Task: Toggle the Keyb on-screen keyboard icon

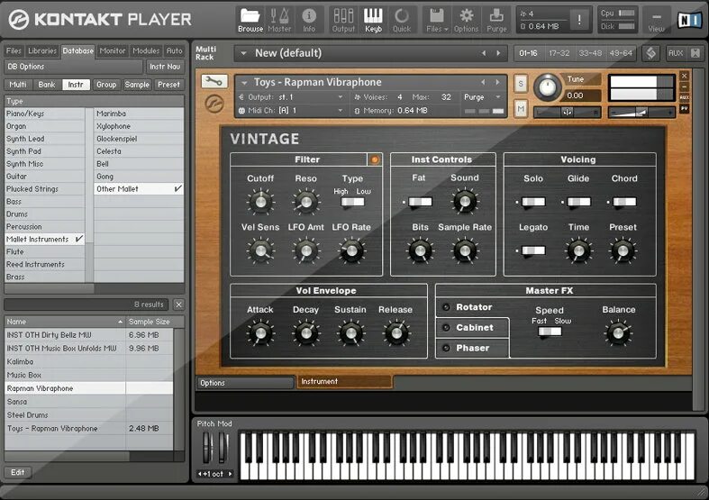Action: (374, 16)
